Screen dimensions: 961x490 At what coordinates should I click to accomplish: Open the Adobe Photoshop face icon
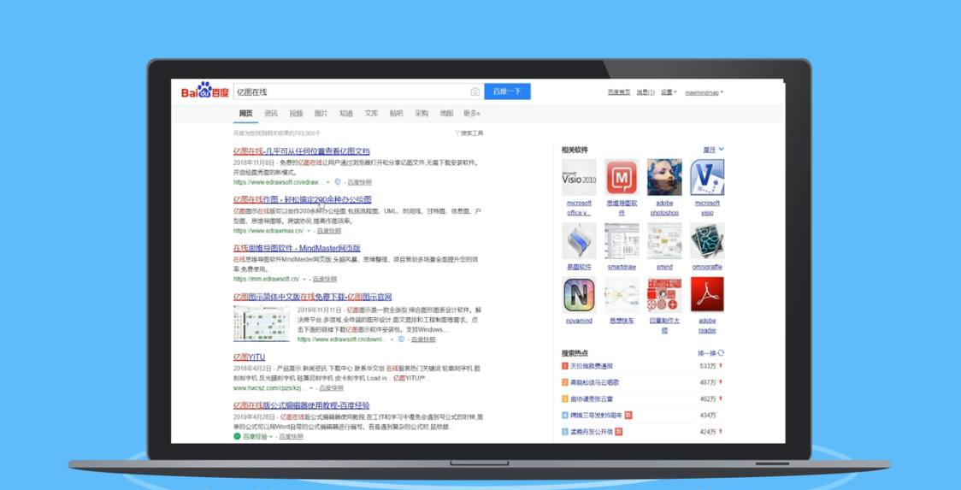pyautogui.click(x=664, y=177)
